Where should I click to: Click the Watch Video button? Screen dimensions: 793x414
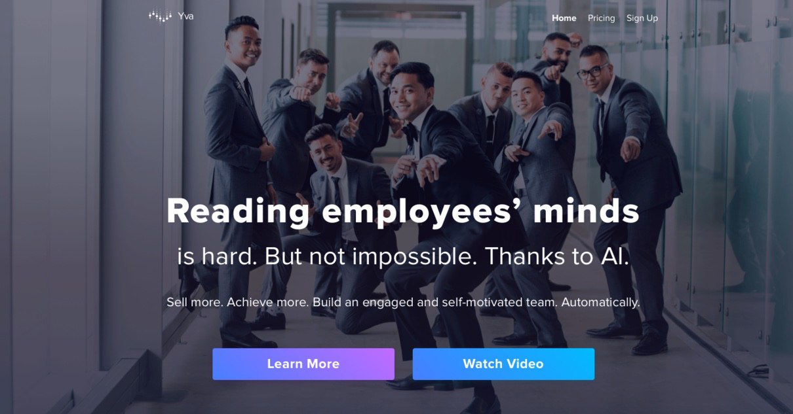click(x=503, y=364)
